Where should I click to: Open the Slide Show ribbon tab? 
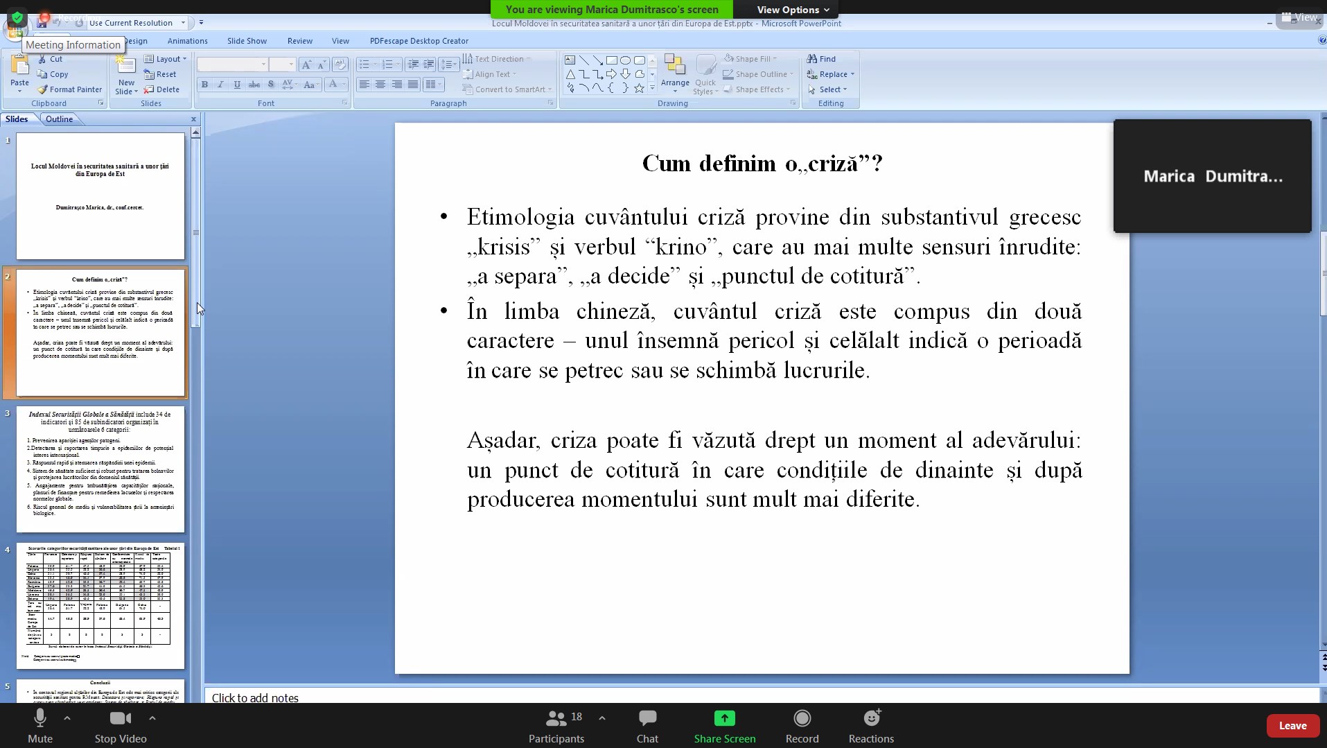[247, 41]
